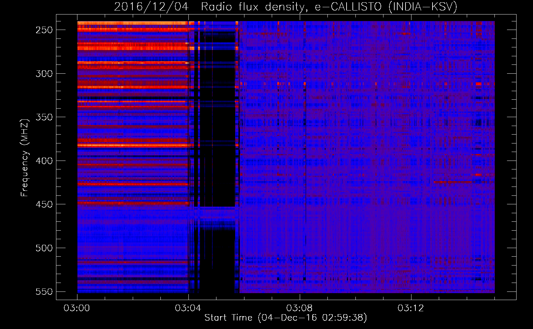
Task: Click the 250 frequency tick label
Action: pyautogui.click(x=44, y=30)
